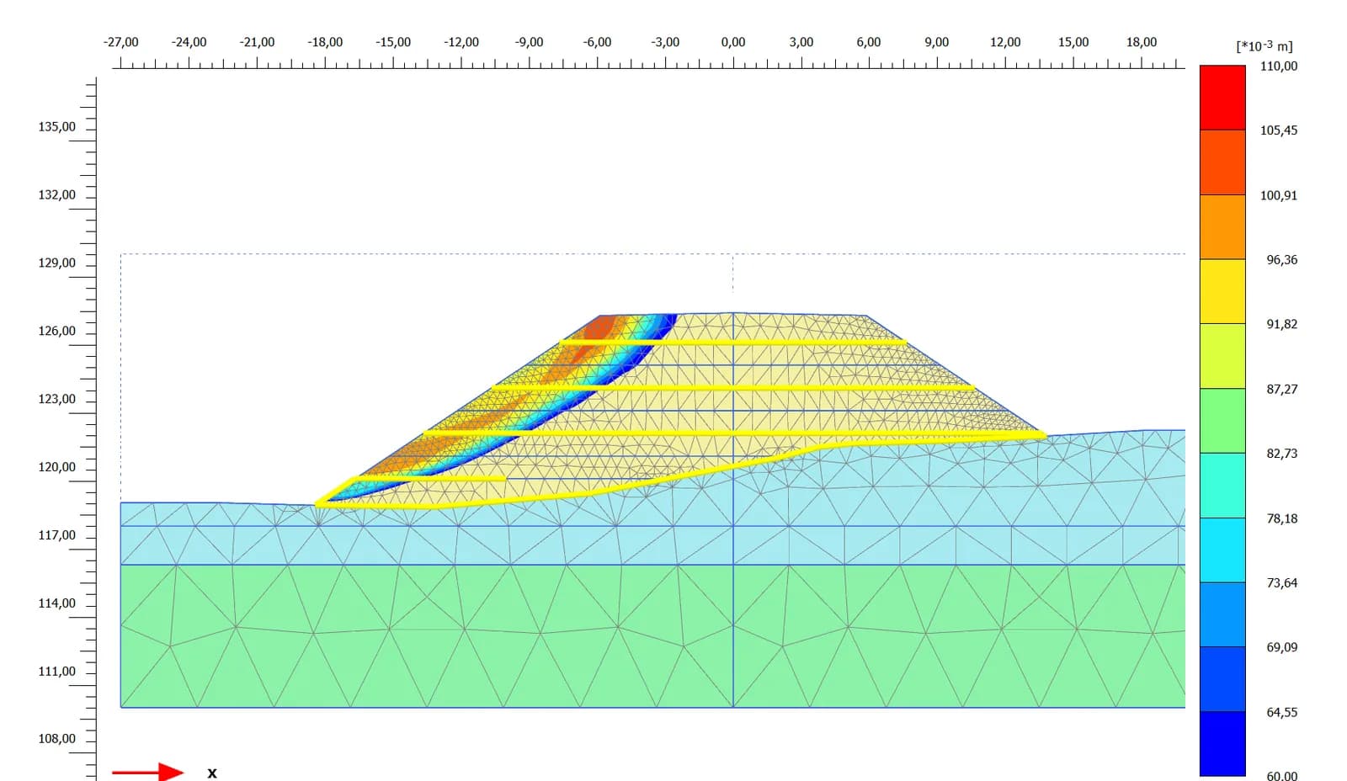
Task: Click legend value 96,36
Action: coord(1282,260)
